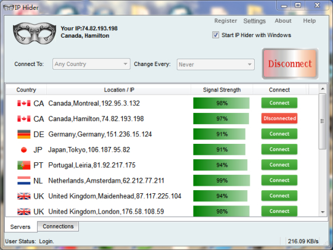This screenshot has width=333, height=250.
Task: Open the Settings menu
Action: click(255, 21)
